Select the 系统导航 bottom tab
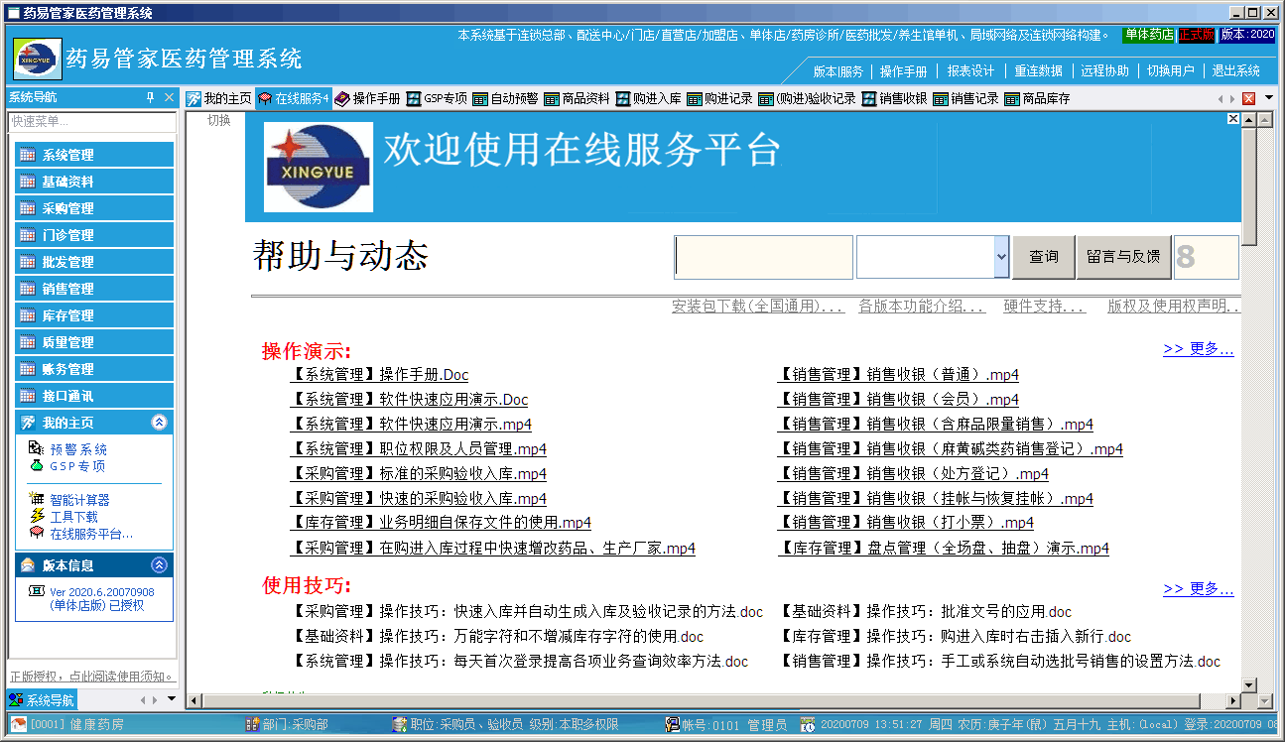This screenshot has height=742, width=1285. click(x=41, y=700)
